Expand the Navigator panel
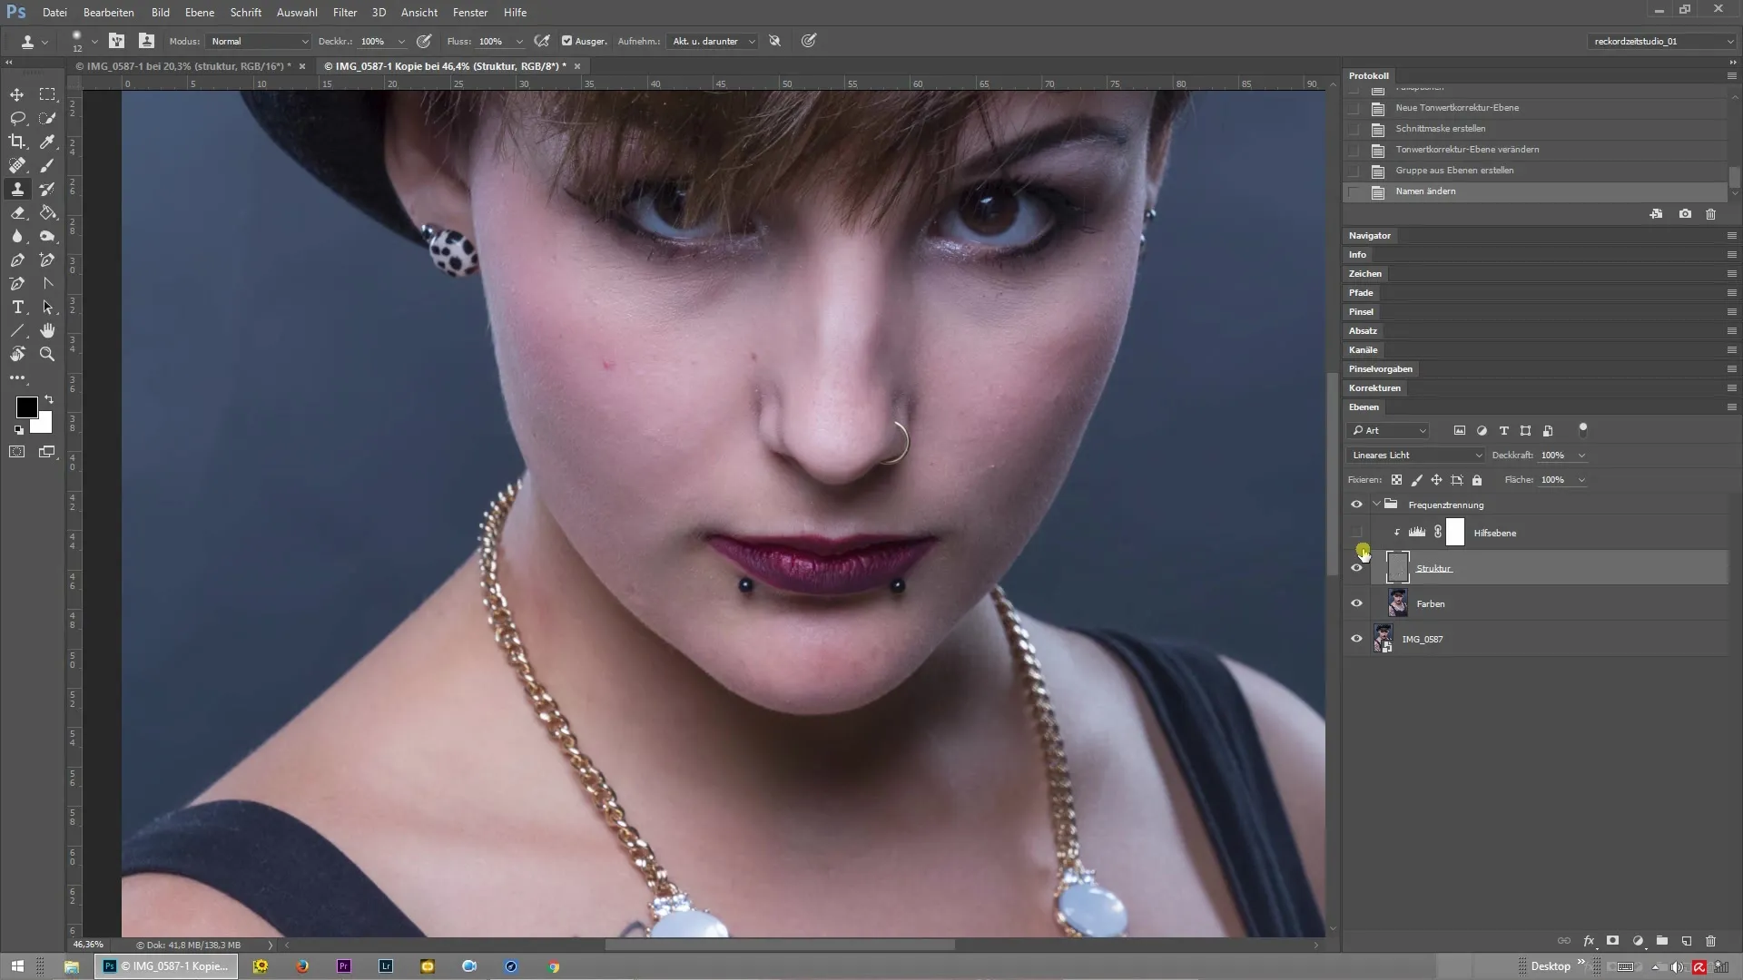Screen dimensions: 1743x980 1370,236
